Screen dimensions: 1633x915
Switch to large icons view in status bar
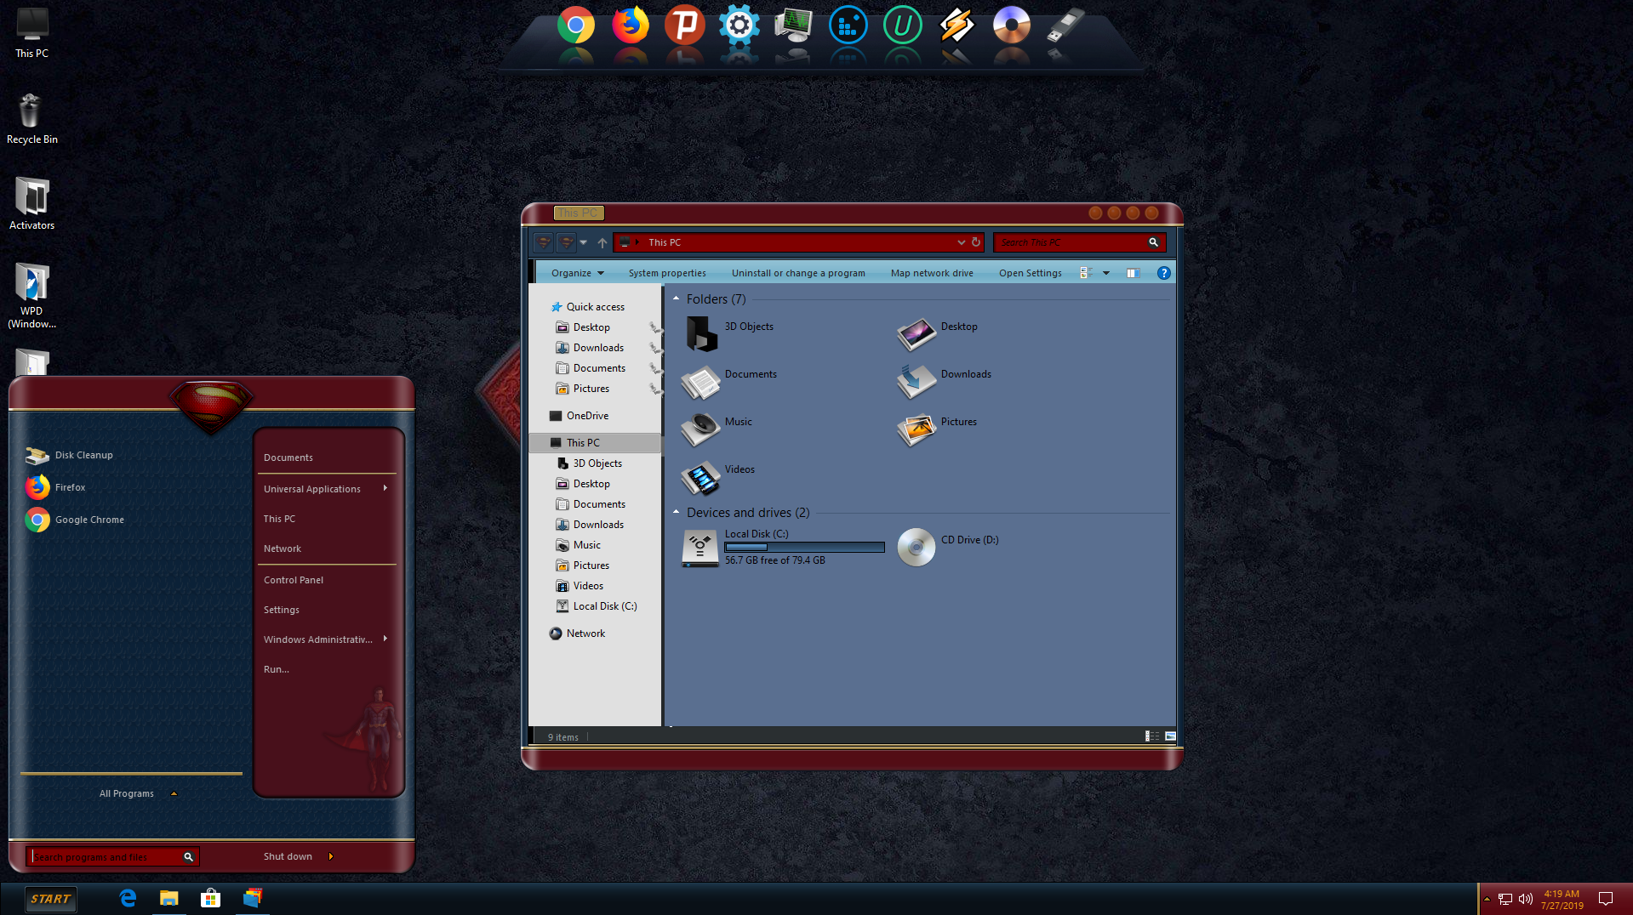pyautogui.click(x=1170, y=736)
